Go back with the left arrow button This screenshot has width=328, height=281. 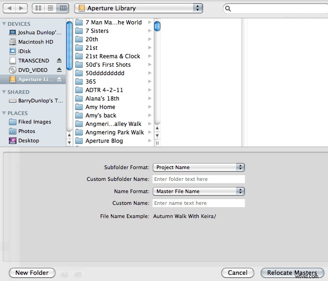[x=9, y=8]
